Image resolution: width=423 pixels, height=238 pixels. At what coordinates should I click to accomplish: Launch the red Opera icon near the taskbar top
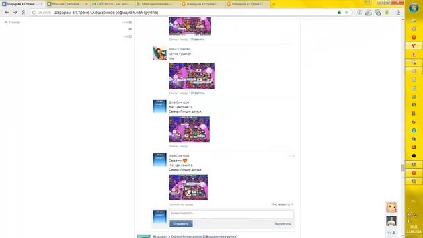click(x=414, y=37)
